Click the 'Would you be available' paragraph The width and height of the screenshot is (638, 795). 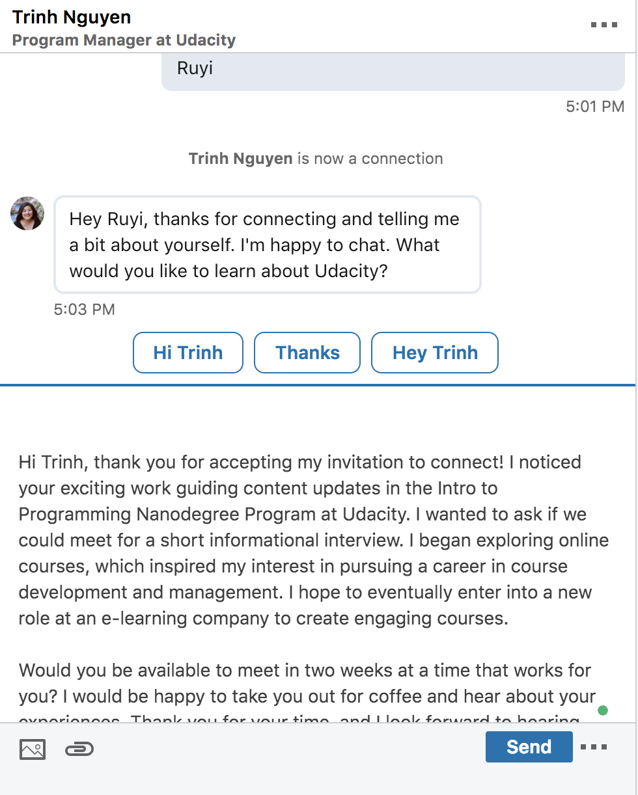306,683
